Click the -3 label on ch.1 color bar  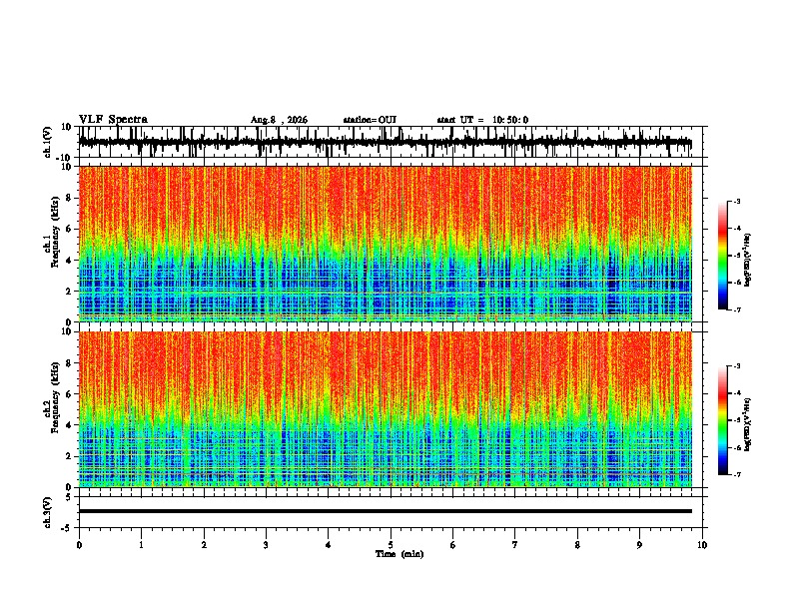click(x=736, y=201)
